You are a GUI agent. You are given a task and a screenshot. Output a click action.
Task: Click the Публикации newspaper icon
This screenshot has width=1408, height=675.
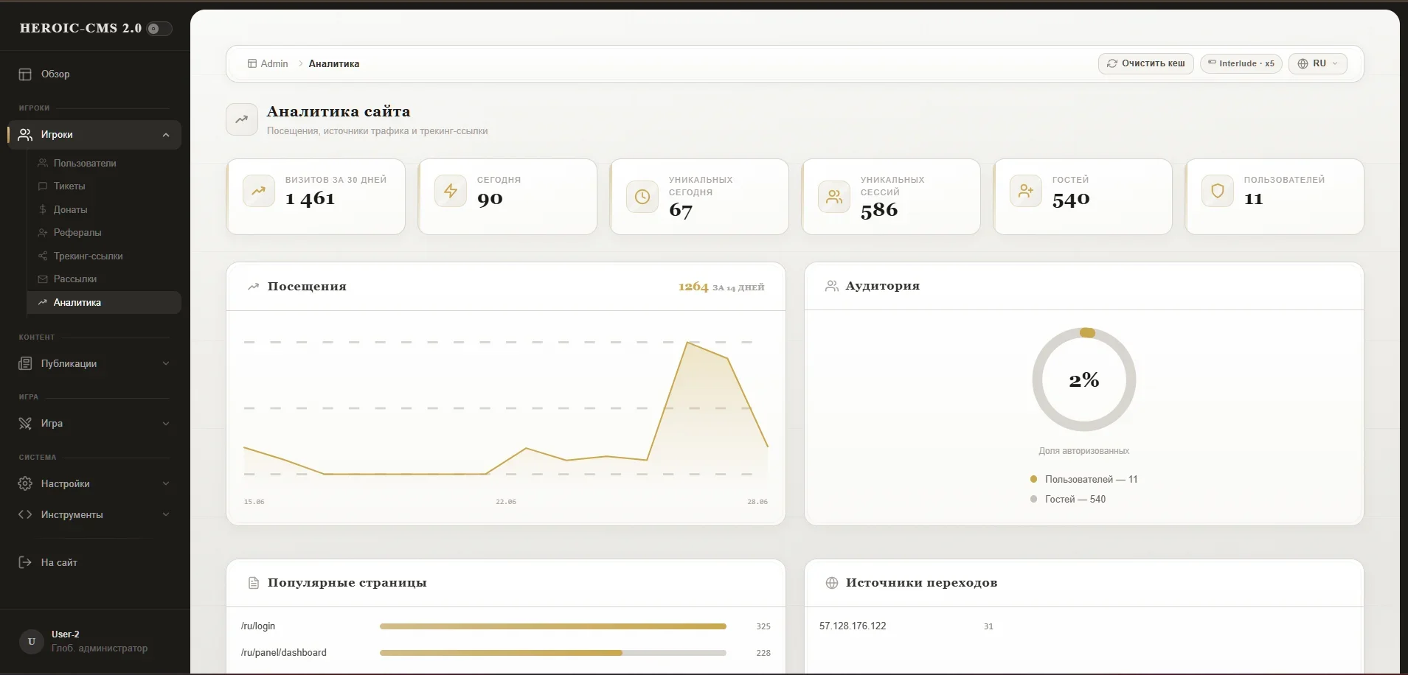(25, 363)
